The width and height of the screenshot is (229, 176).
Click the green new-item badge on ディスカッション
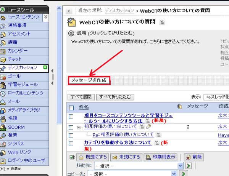point(45,67)
